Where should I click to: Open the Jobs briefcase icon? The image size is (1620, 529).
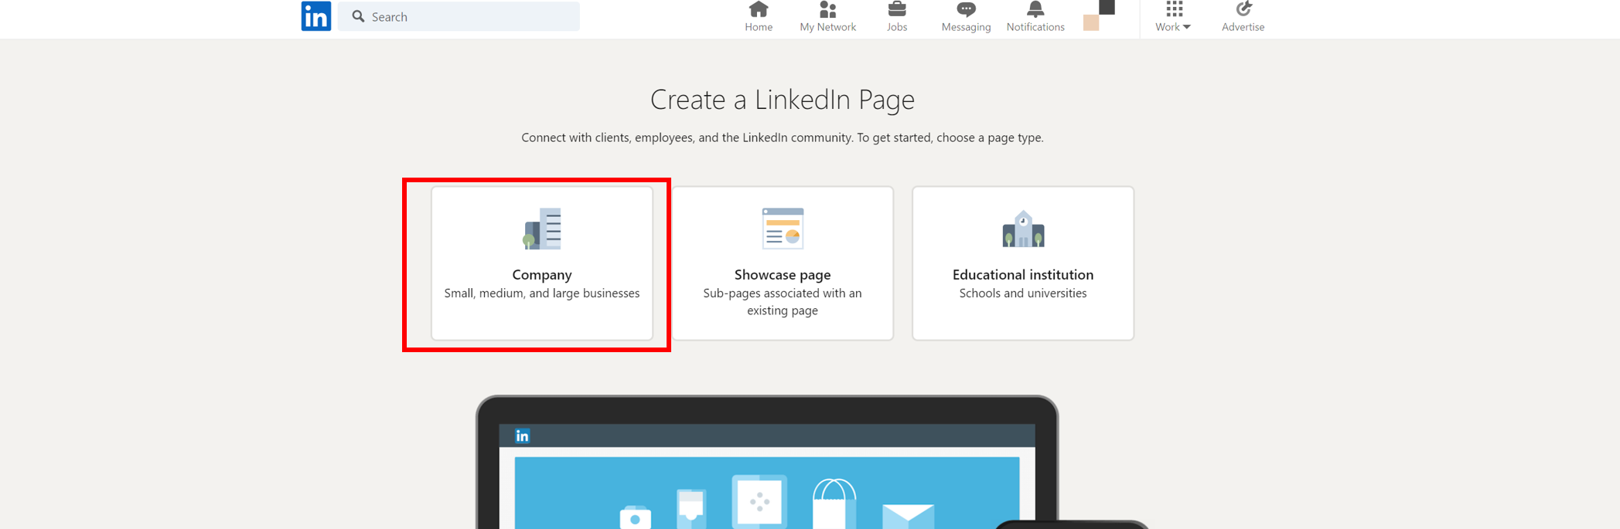click(897, 9)
